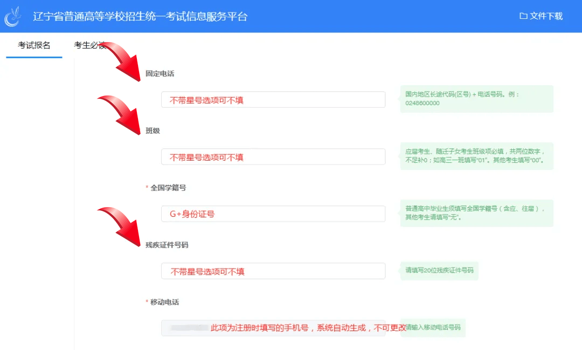Screen dimensions: 582x350
Task: Click the folder icon beside 文件下载
Action: (x=523, y=16)
